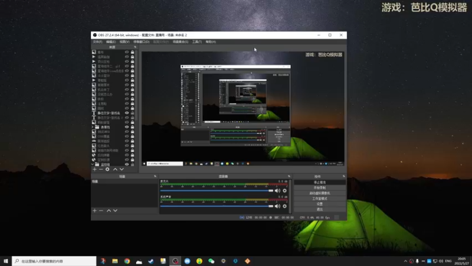
Task: Expand the 表情包 source group
Action: pyautogui.click(x=93, y=127)
